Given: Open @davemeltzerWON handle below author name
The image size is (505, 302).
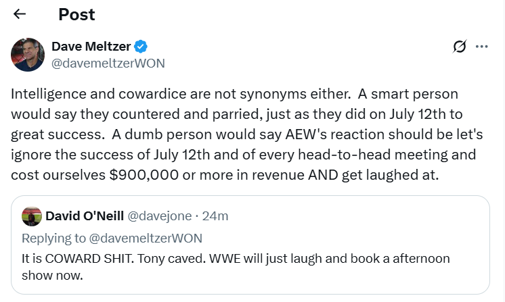Looking at the screenshot, I should click(x=108, y=63).
